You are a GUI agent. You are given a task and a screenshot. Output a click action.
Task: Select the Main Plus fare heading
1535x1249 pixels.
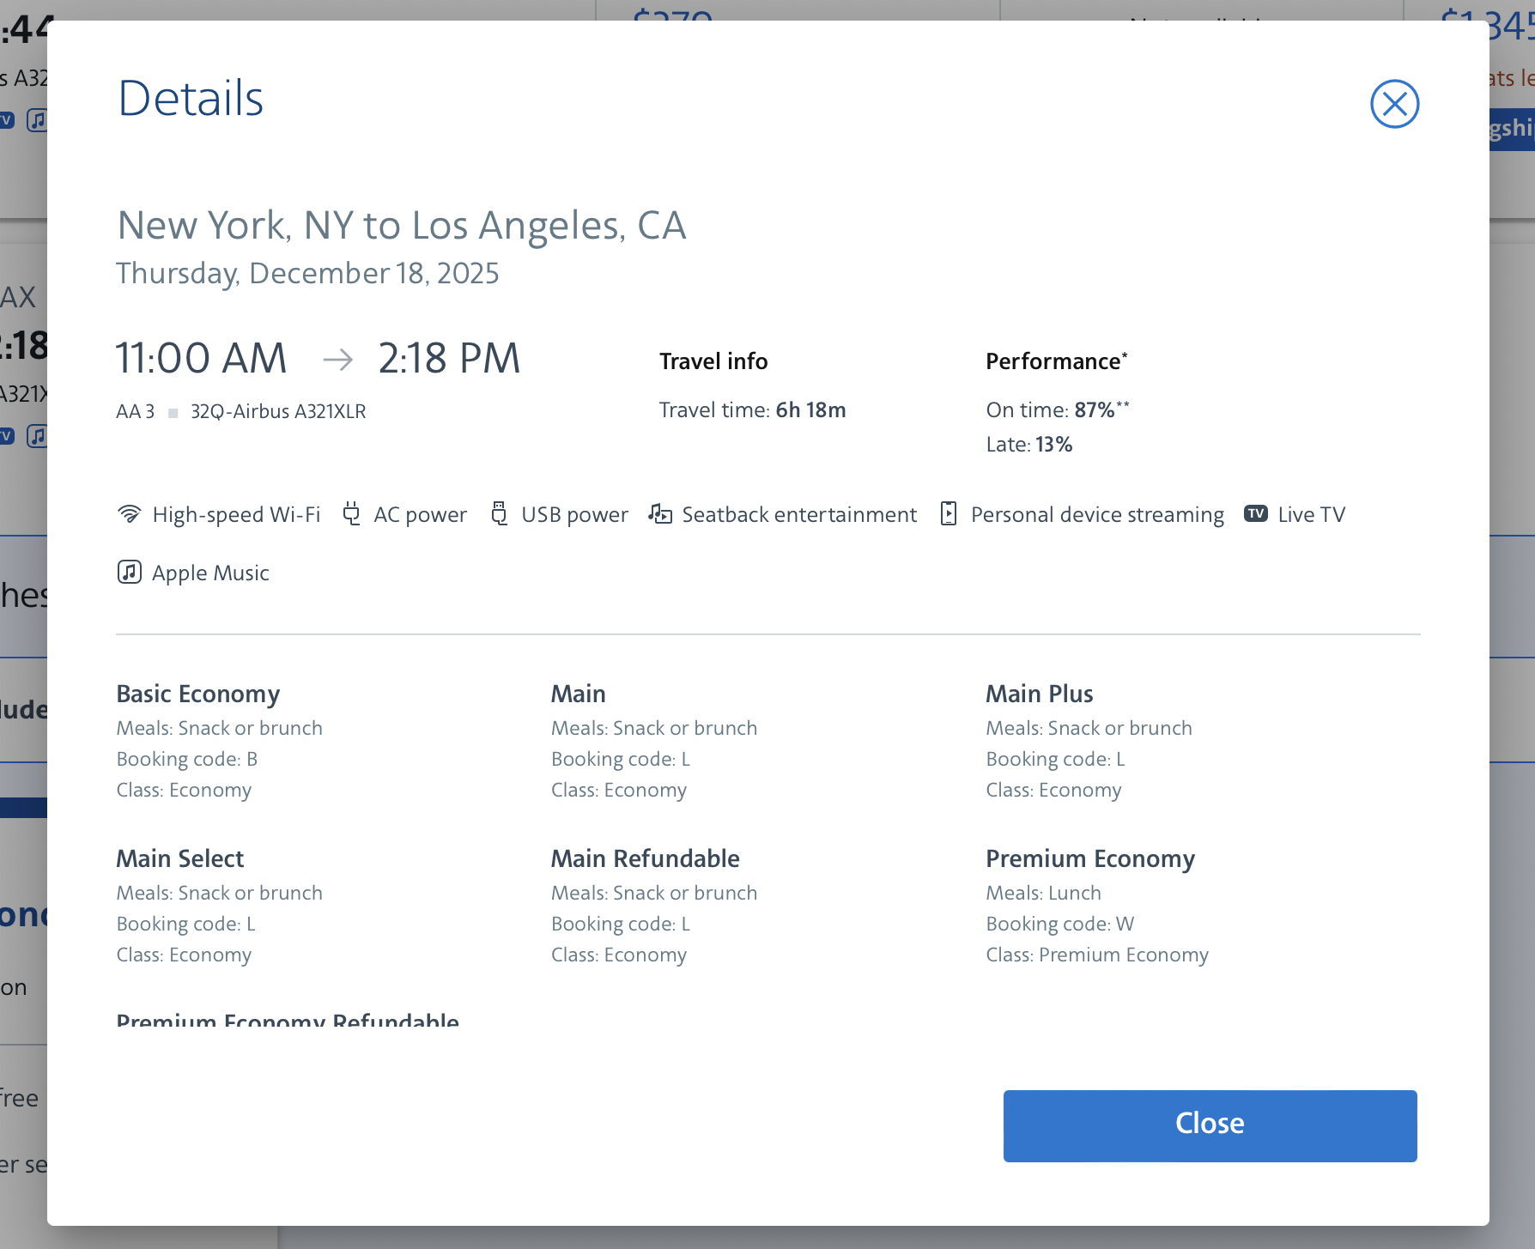coord(1039,694)
